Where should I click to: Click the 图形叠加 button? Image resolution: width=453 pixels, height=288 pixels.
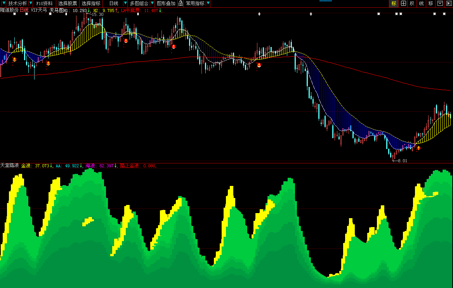coord(166,3)
